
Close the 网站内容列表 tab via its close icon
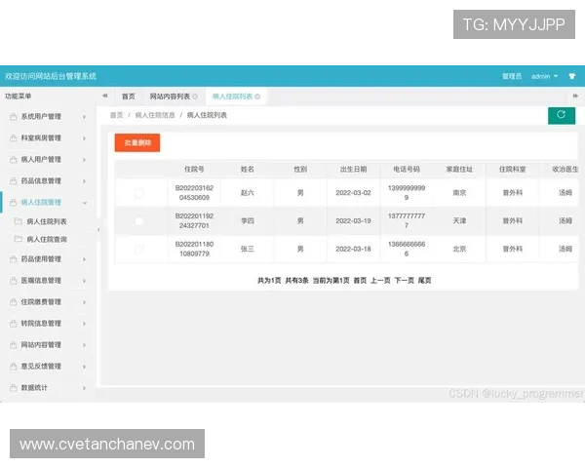[x=194, y=97]
